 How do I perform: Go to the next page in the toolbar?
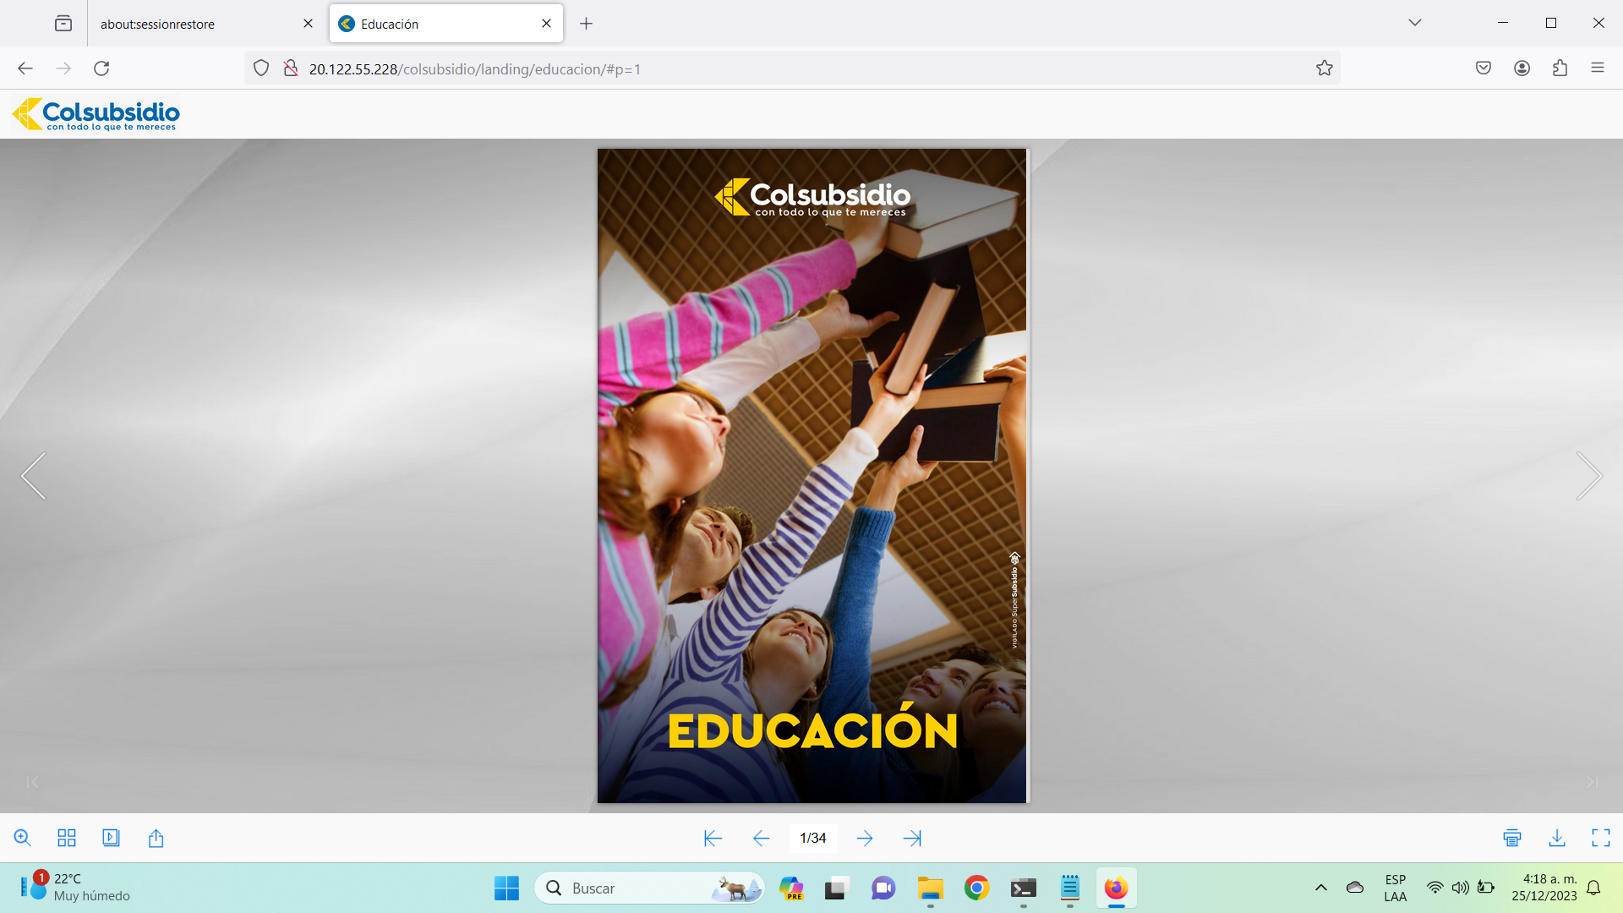click(x=865, y=838)
